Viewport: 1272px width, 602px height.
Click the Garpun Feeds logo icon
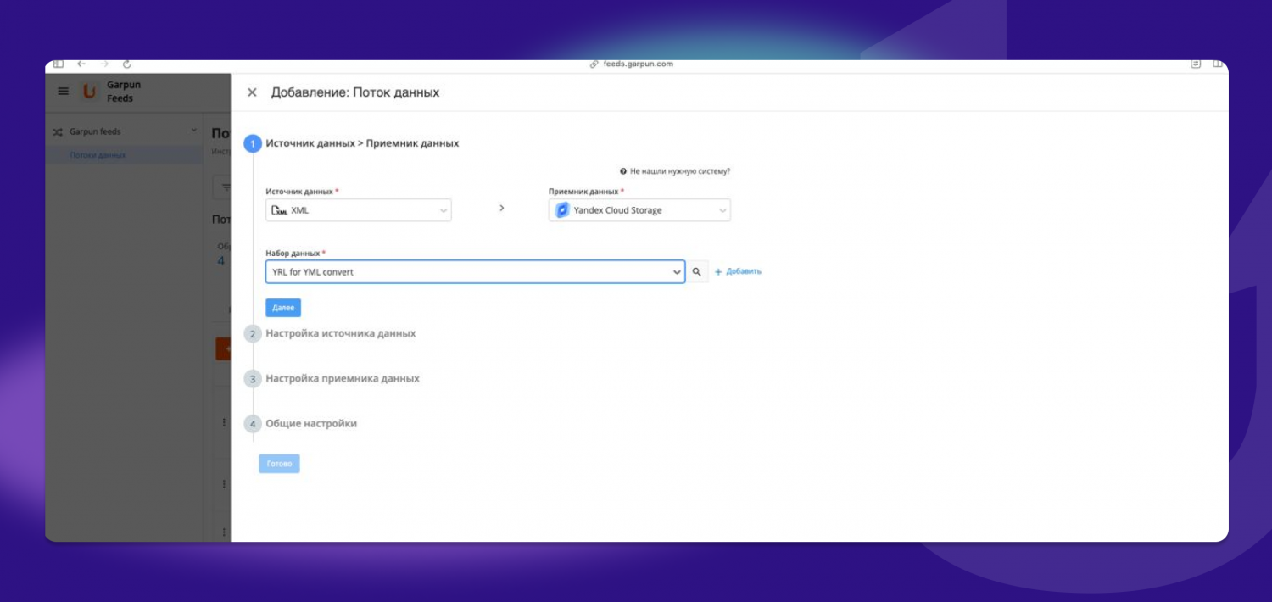tap(89, 92)
